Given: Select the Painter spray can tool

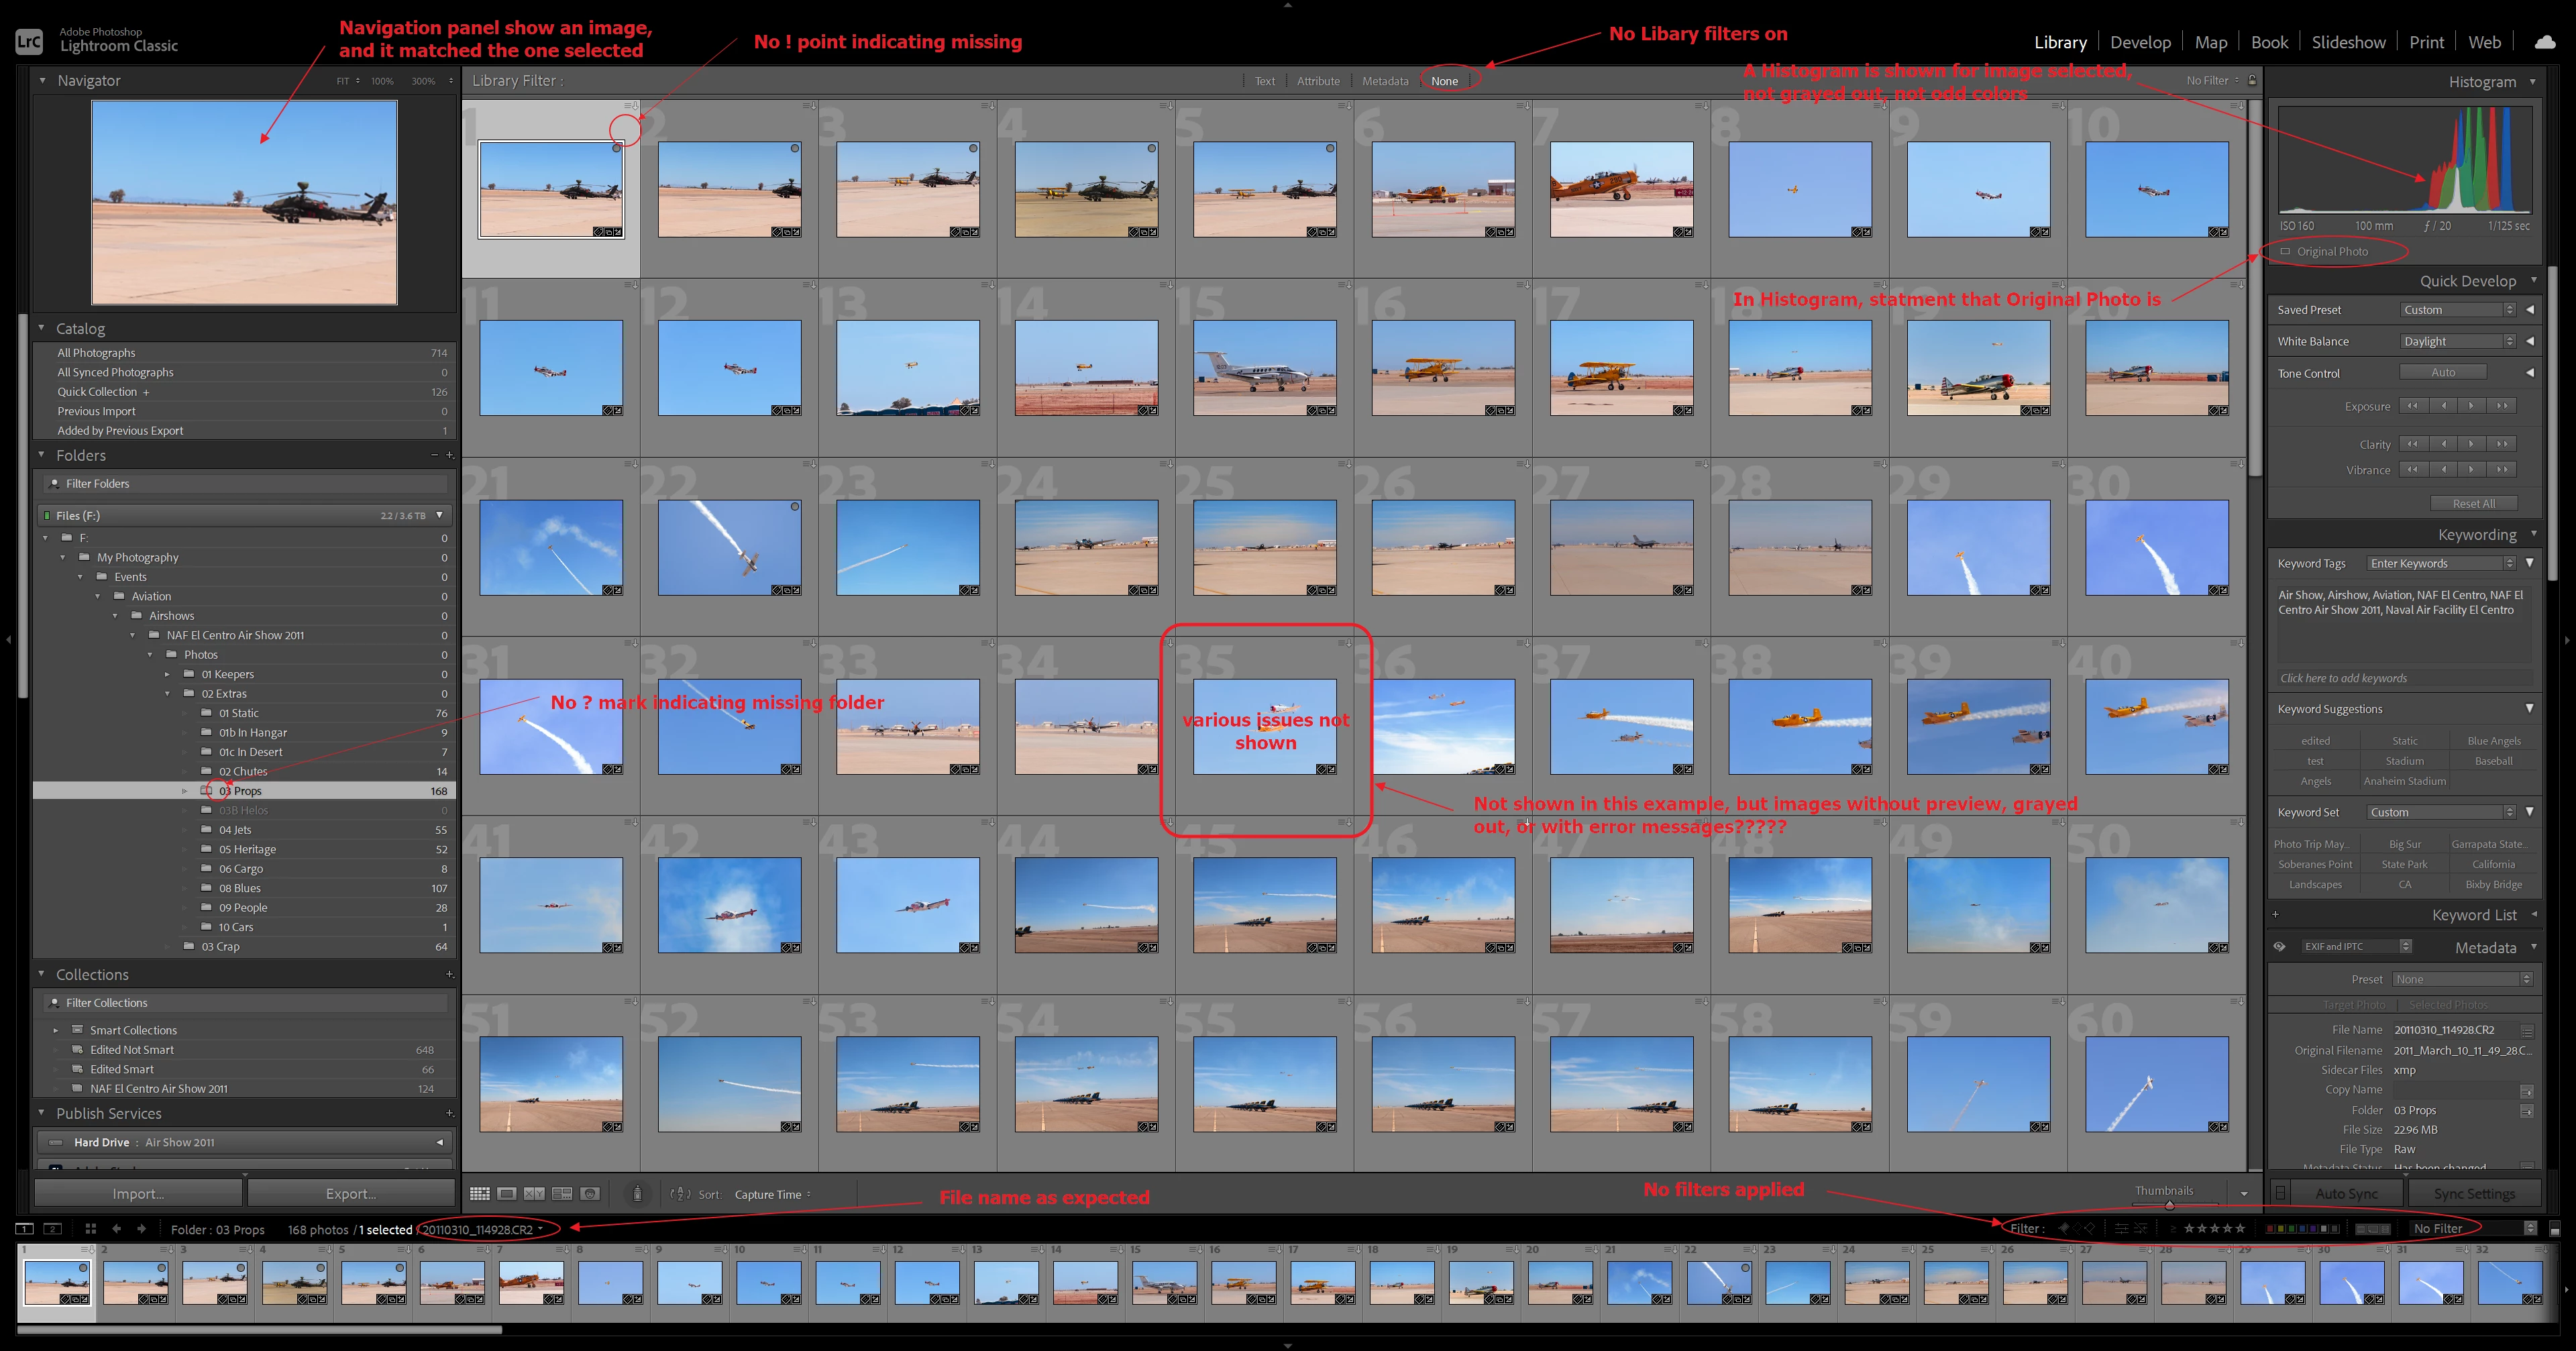Looking at the screenshot, I should click(637, 1194).
